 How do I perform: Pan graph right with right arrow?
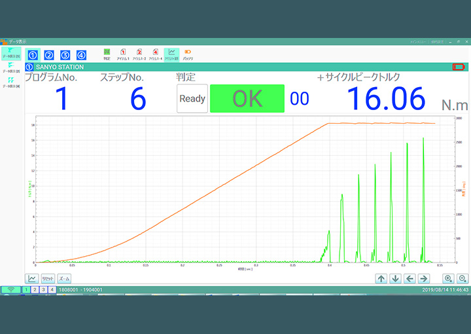[423, 278]
